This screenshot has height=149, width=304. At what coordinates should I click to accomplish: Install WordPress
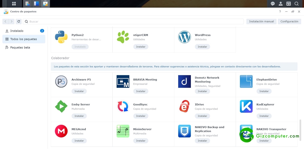pos(202,47)
